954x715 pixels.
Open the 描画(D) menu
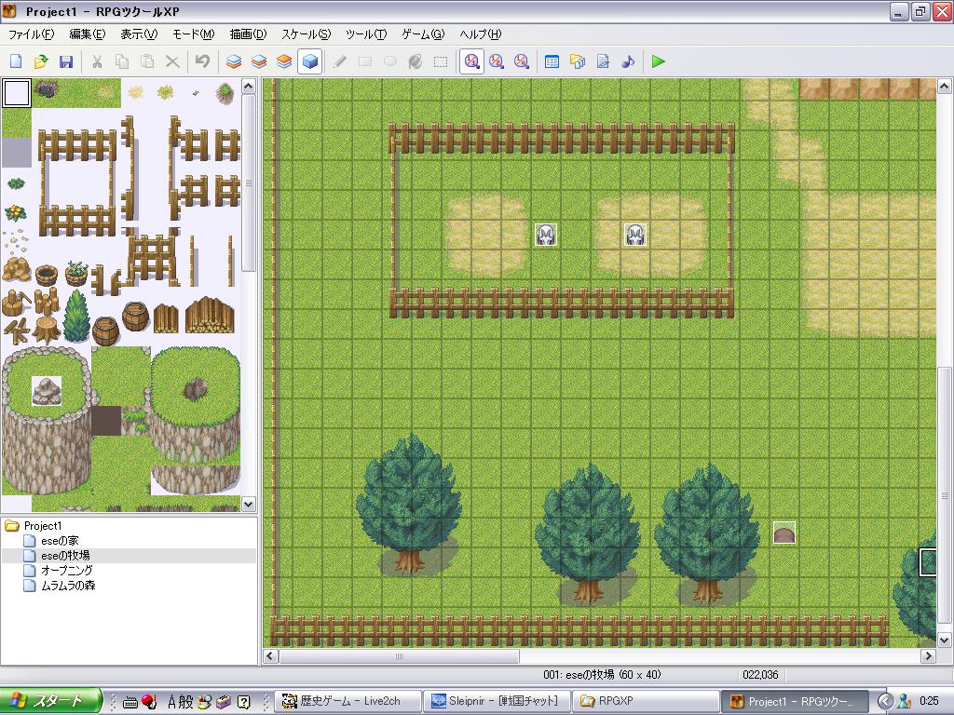coord(248,34)
